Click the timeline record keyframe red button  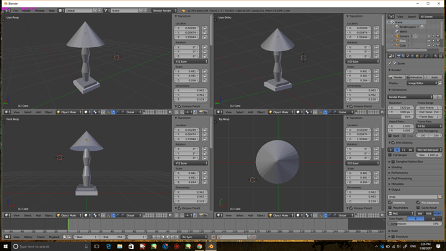point(213,237)
